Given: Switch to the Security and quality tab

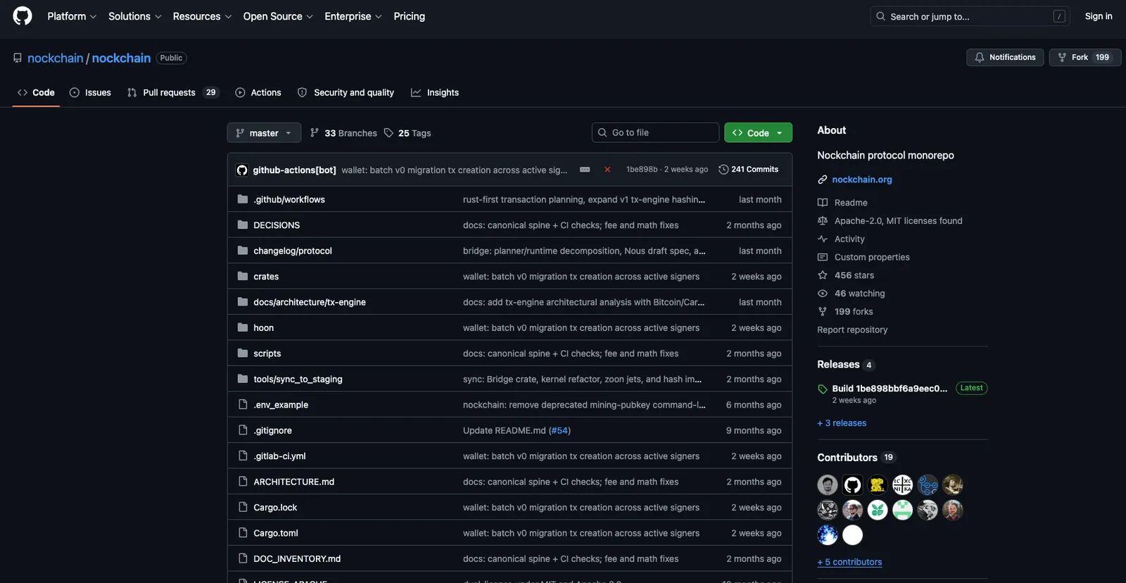Looking at the screenshot, I should click(x=346, y=92).
